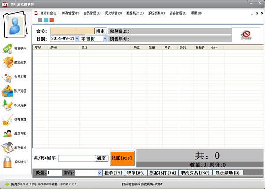Expand the 店员 clerk dropdown

pyautogui.click(x=99, y=173)
